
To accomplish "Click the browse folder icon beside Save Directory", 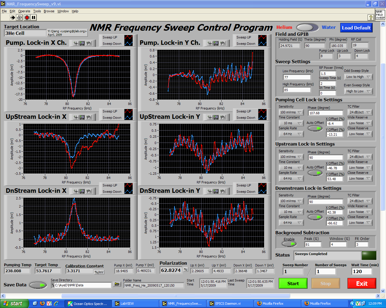I will (117, 284).
